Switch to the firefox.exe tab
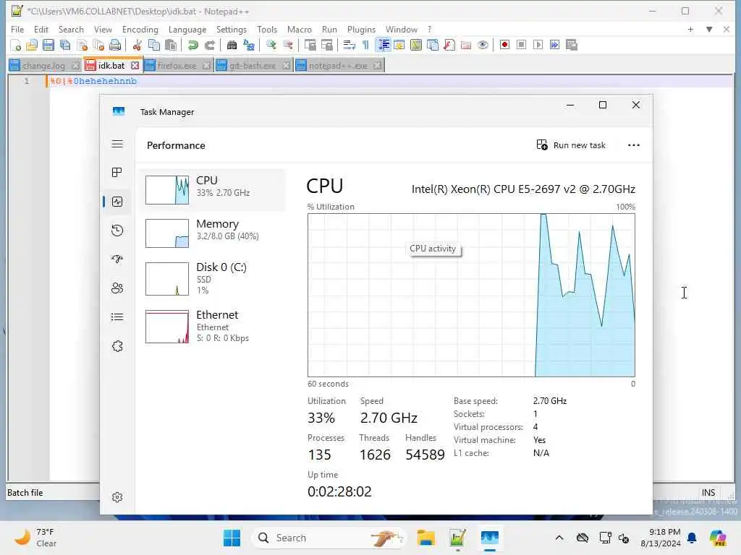This screenshot has width=741, height=555. (x=177, y=66)
